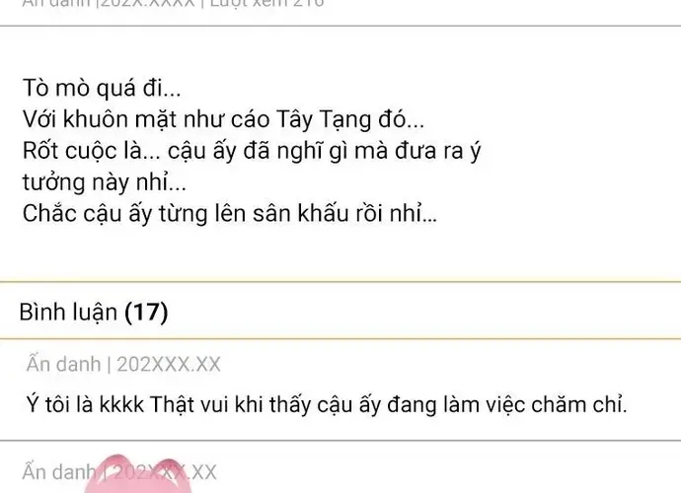The image size is (681, 493).
Task: Click the comment count "(17)"
Action: point(146,312)
